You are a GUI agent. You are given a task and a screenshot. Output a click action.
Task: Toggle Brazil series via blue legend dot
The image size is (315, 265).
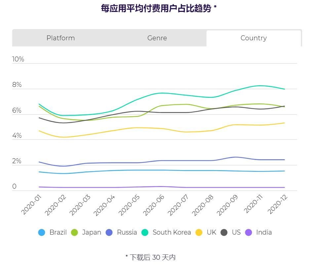(42, 233)
